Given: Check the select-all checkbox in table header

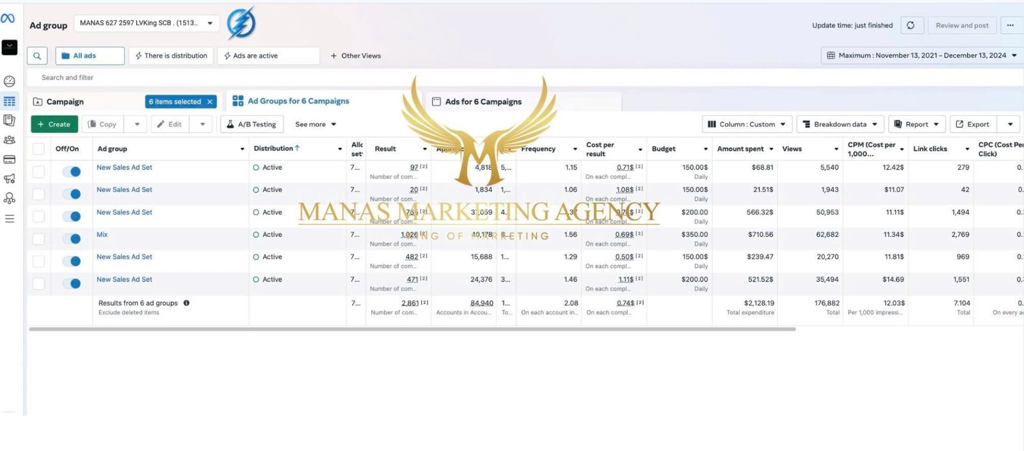Looking at the screenshot, I should tap(39, 149).
